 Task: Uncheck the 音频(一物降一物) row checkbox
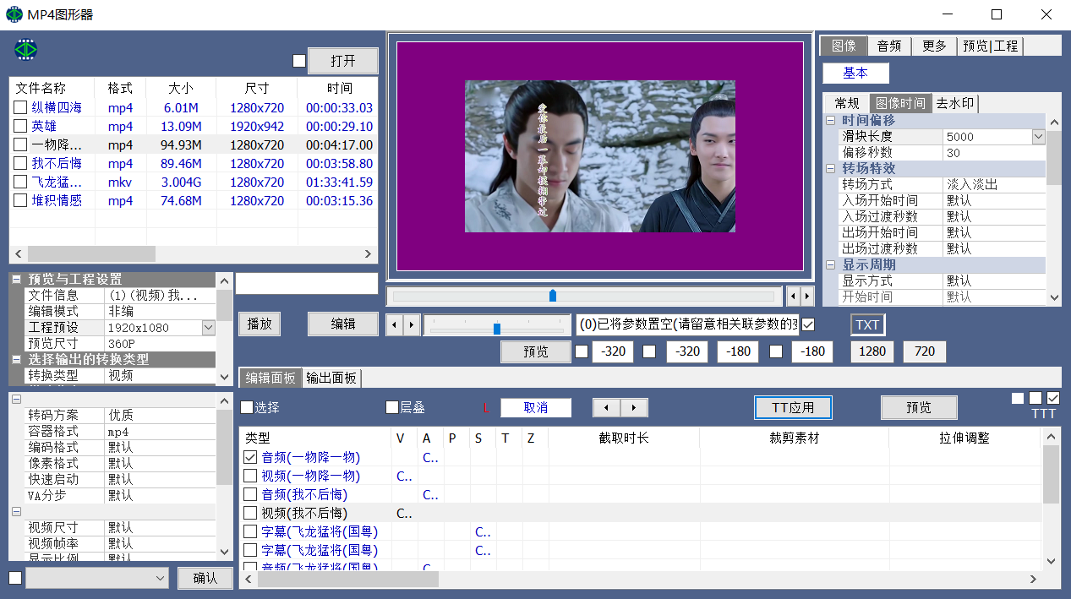click(250, 457)
